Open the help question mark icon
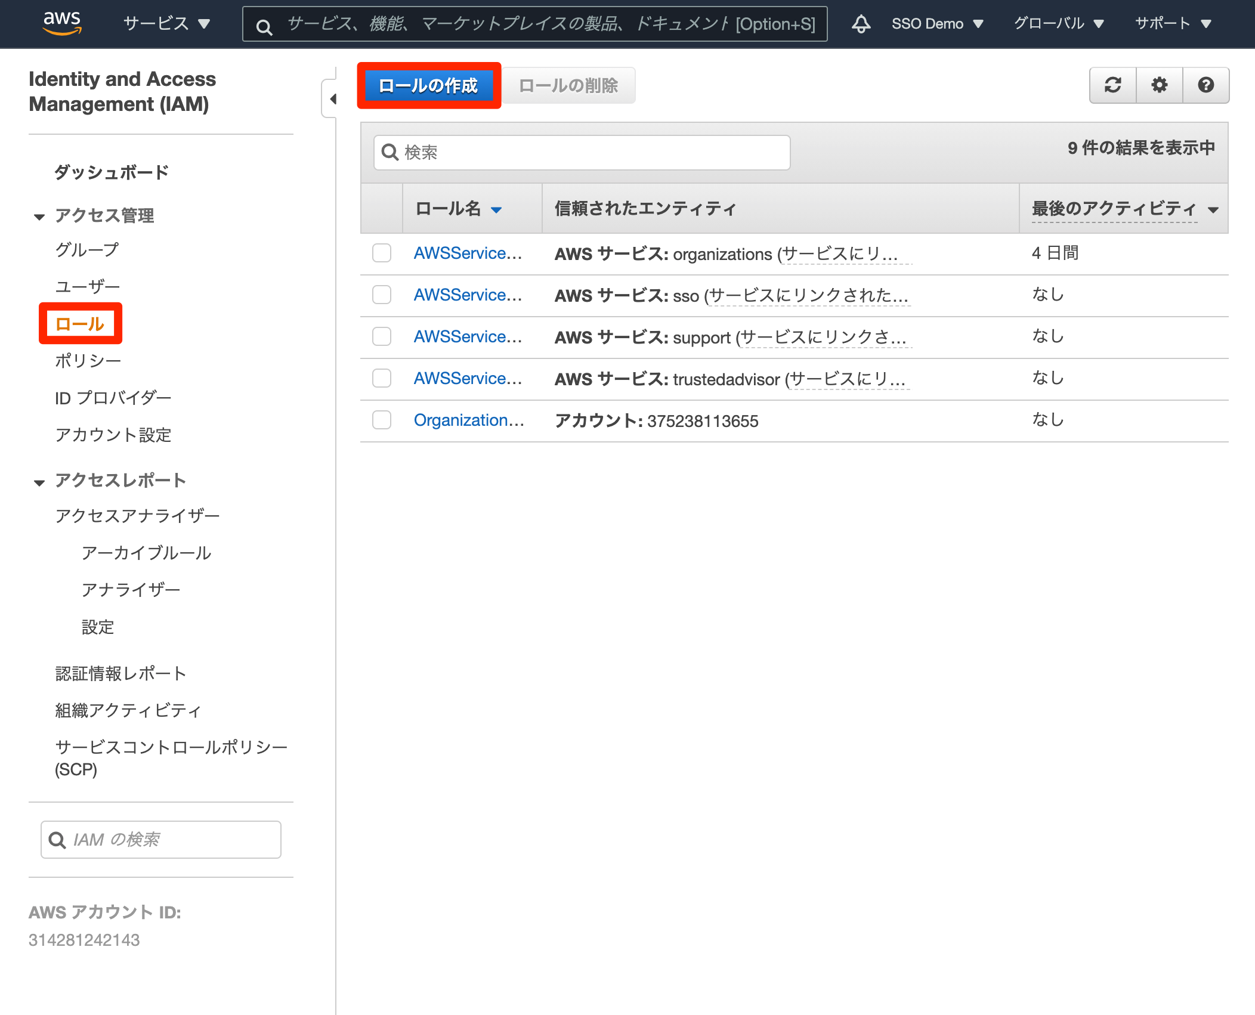 1205,85
